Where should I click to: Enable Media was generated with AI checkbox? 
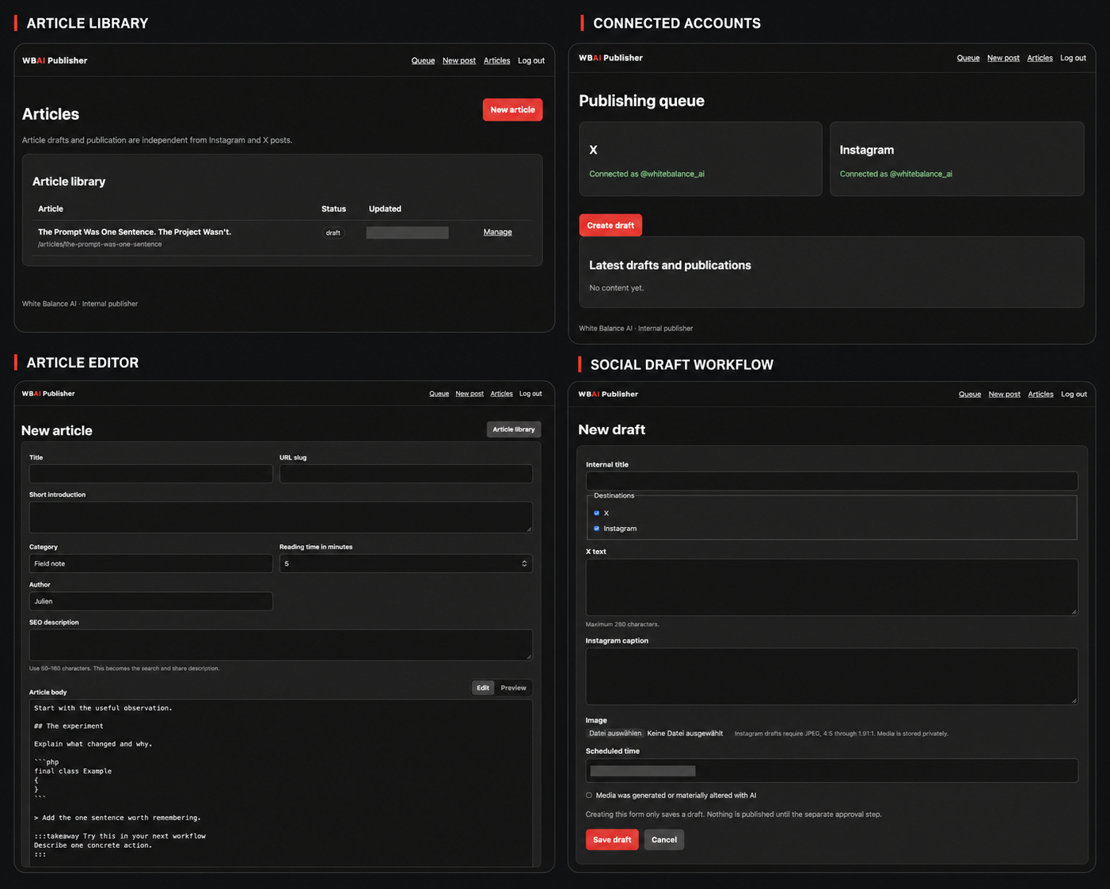tap(589, 796)
